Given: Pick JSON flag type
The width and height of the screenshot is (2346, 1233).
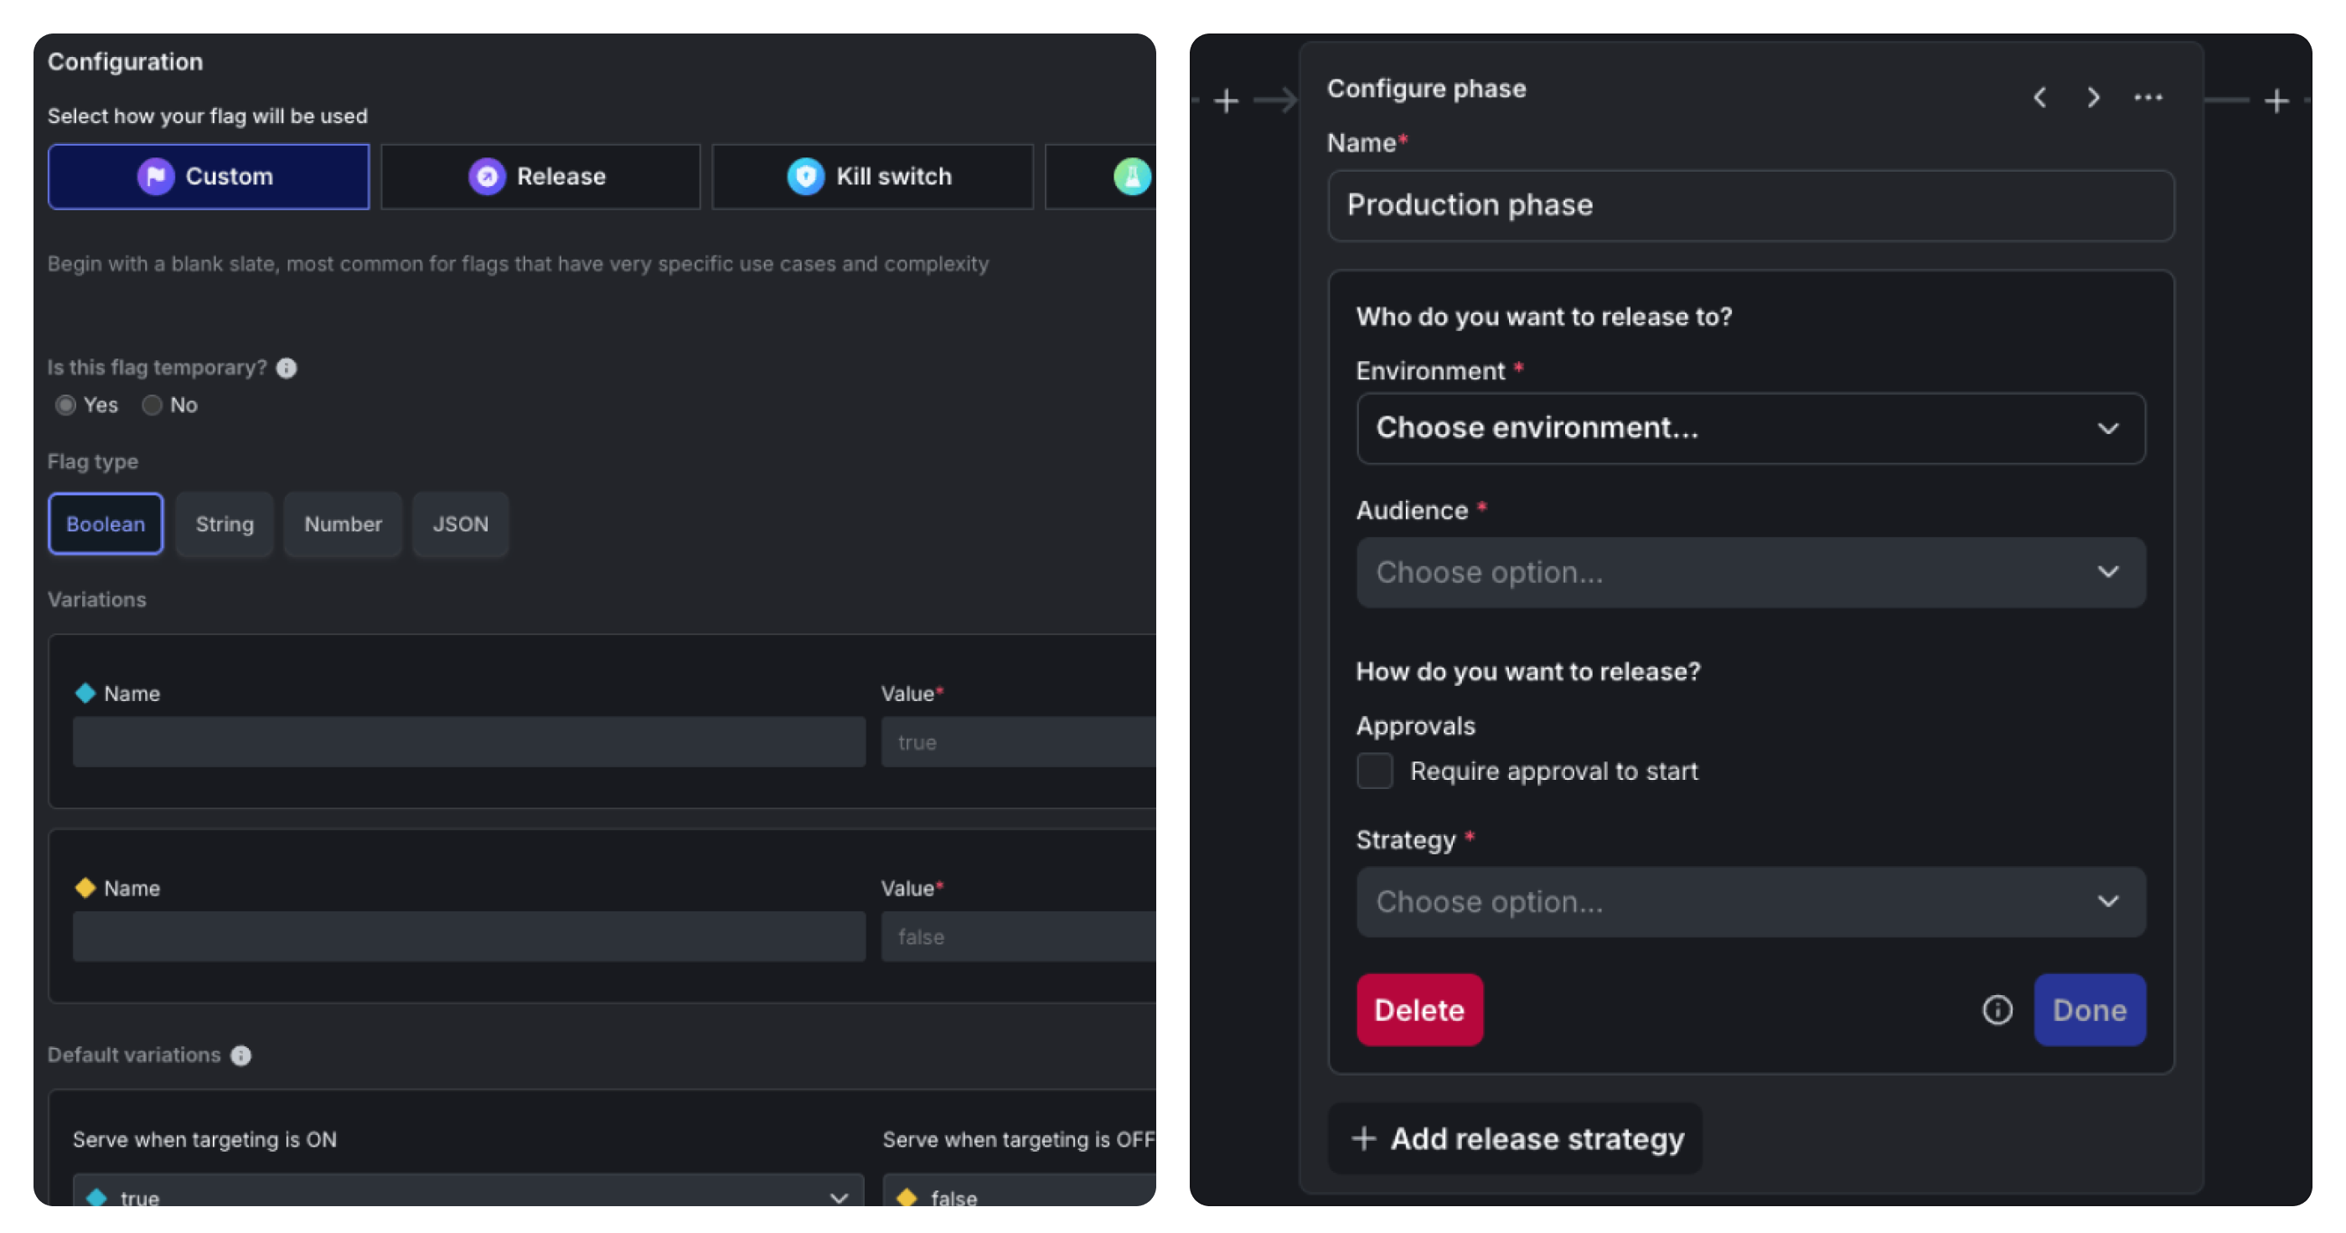Looking at the screenshot, I should 460,524.
